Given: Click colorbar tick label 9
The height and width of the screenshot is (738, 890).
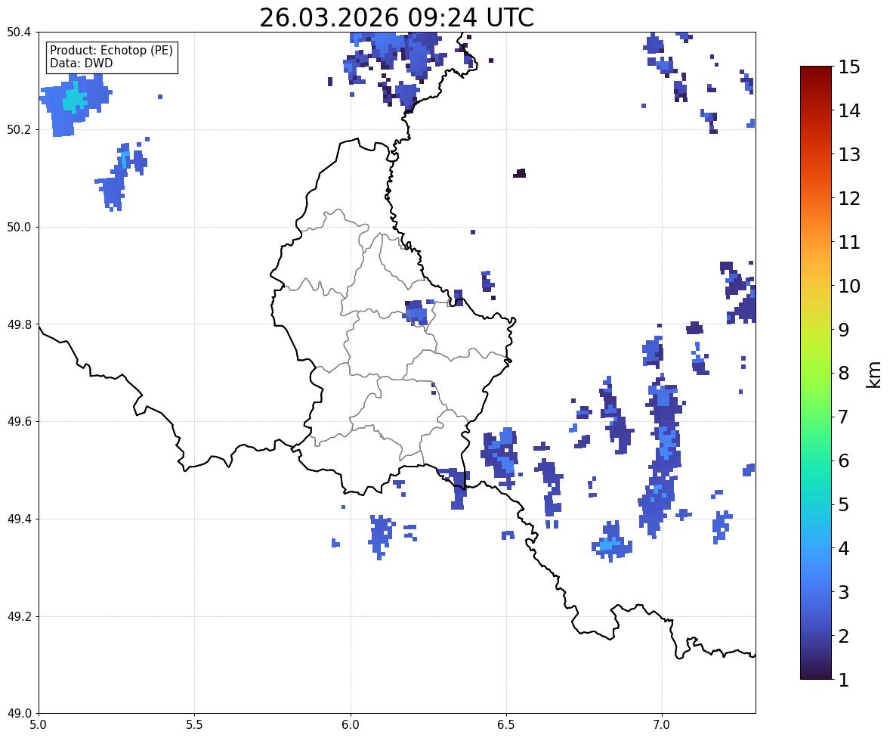Looking at the screenshot, I should (x=843, y=330).
